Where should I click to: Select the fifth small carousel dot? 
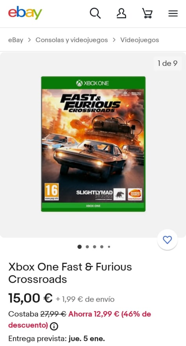click(x=109, y=247)
